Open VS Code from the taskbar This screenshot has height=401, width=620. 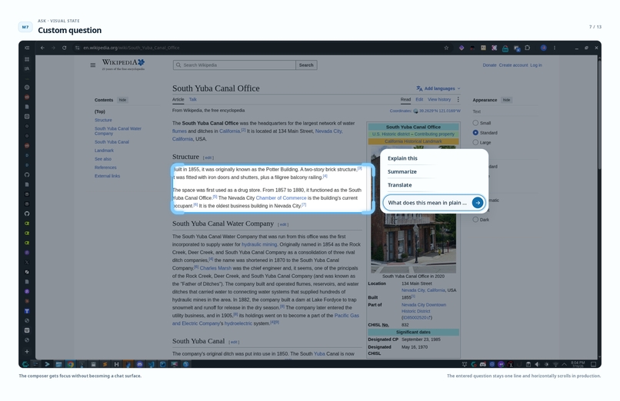tap(151, 364)
